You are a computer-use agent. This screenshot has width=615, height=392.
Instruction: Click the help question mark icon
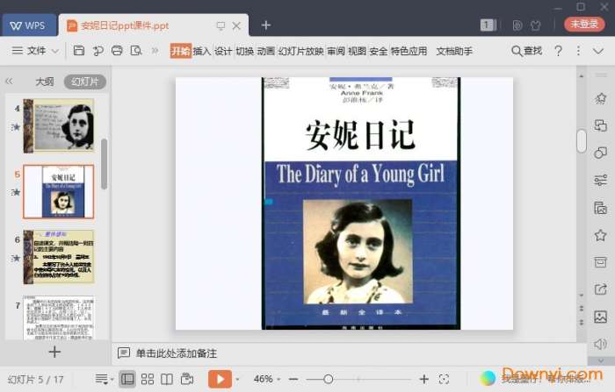click(x=558, y=51)
